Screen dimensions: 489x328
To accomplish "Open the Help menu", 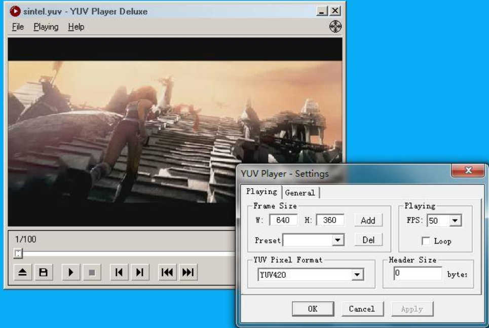I will (x=76, y=27).
